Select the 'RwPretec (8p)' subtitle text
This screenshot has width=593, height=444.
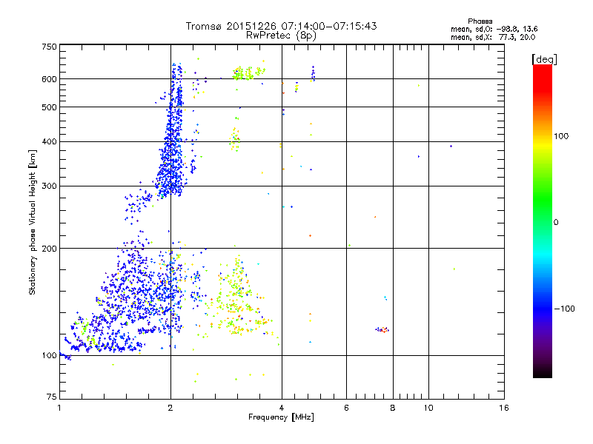coord(281,36)
